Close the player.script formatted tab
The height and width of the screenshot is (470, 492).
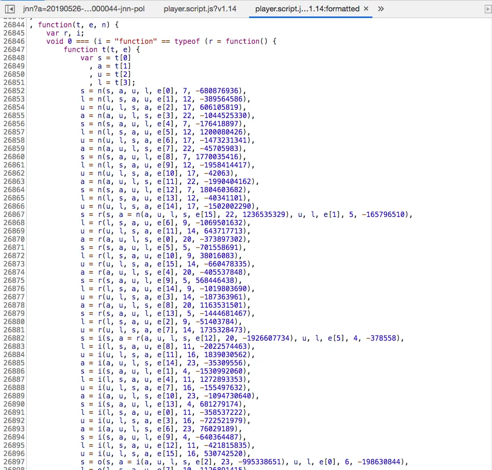coord(366,9)
